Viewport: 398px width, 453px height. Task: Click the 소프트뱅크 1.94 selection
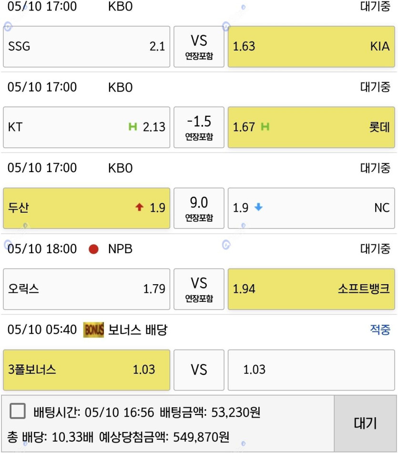311,289
